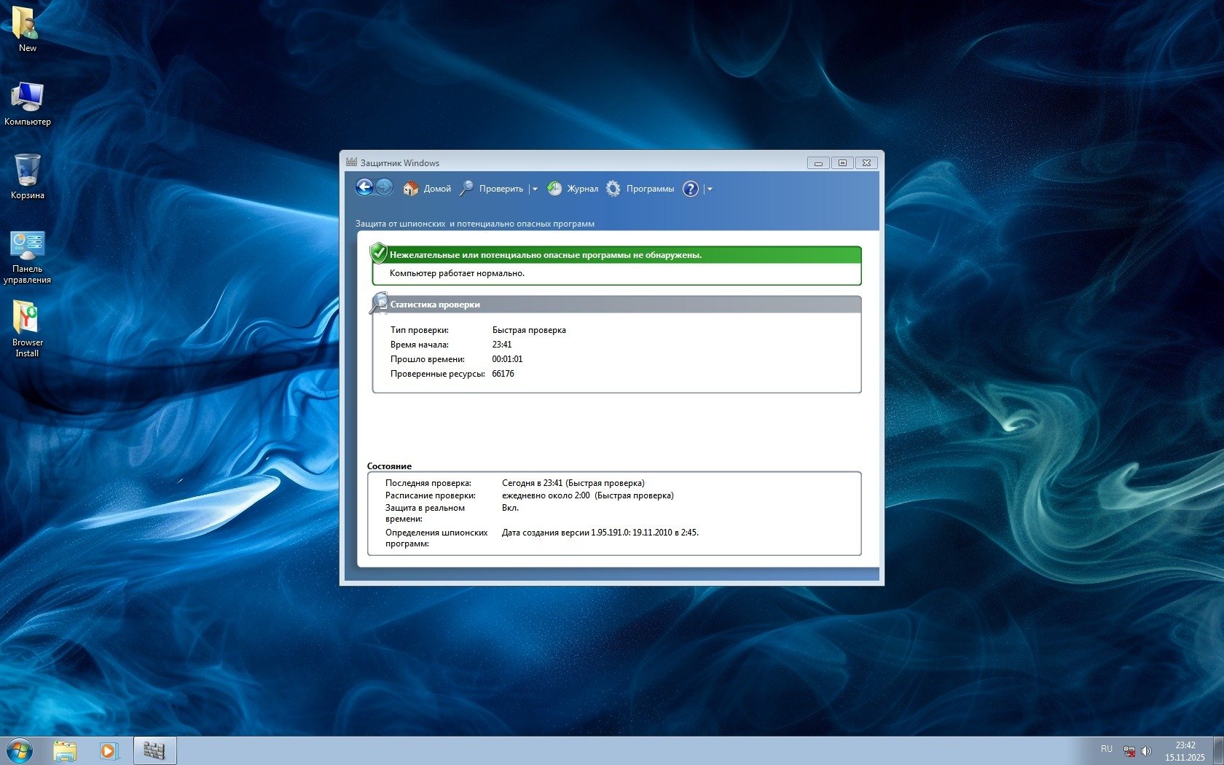
Task: Expand the Help options dropdown arrow
Action: [x=710, y=189]
